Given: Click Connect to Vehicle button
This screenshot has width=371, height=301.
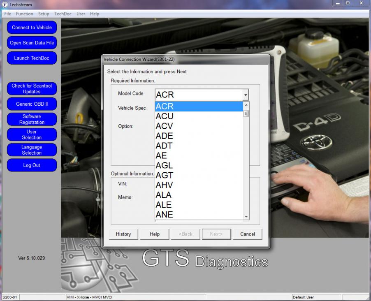Looking at the screenshot, I should point(32,28).
